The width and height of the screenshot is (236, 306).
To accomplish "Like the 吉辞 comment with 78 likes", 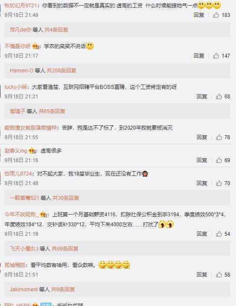I will tap(219, 137).
